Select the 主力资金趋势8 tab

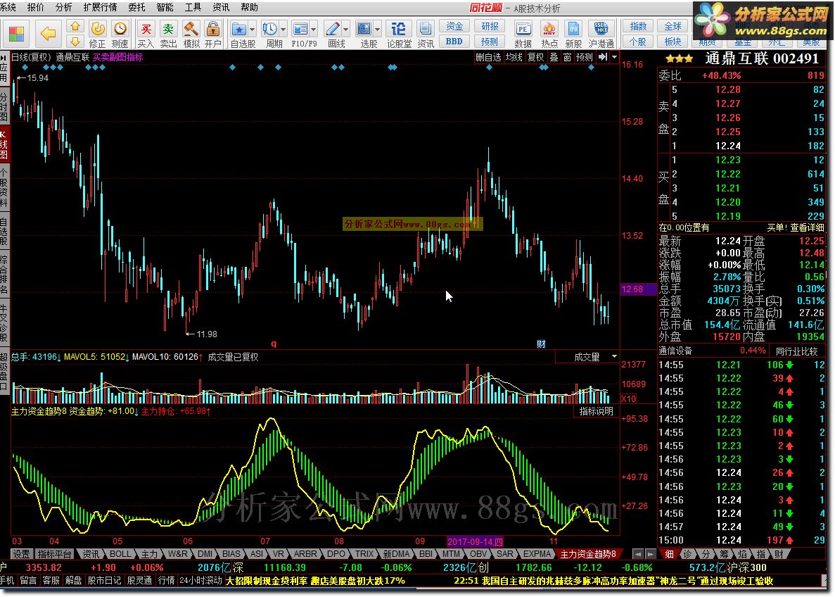tap(589, 554)
